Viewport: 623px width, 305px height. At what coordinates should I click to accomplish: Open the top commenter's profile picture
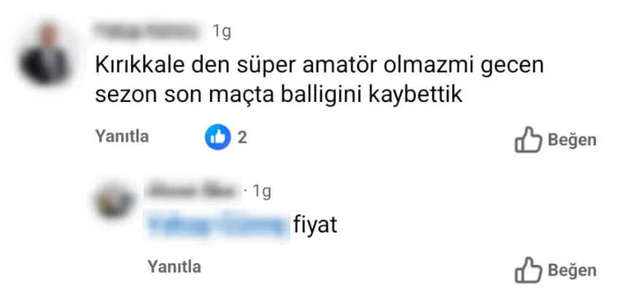coord(45,55)
